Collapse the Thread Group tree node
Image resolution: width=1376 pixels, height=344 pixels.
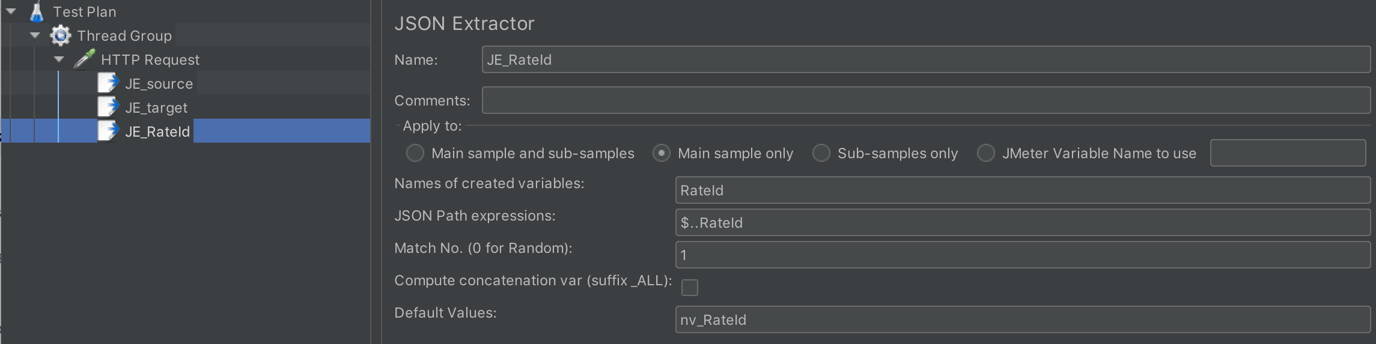tap(35, 35)
